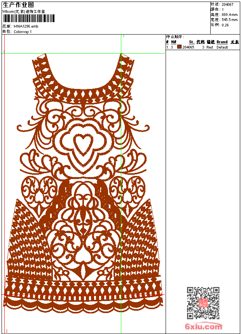Screen dimensions: 241x334
Task: Click the central heart of the embroidery design
Action: (x=83, y=144)
